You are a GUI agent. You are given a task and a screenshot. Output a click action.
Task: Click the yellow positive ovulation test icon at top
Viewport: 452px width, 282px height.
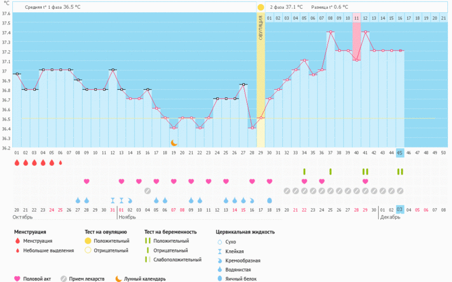click(261, 7)
